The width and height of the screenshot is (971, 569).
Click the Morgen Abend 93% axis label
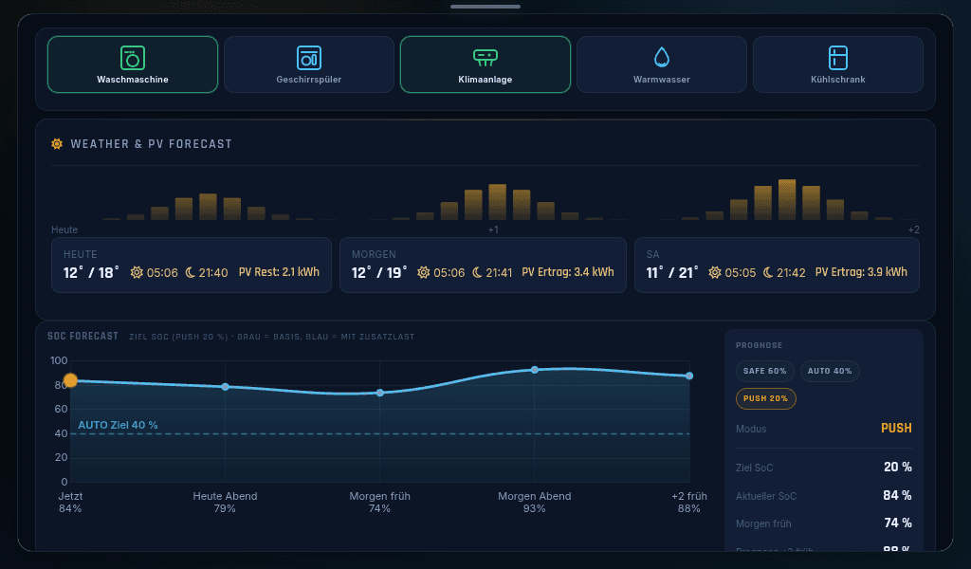click(x=535, y=502)
